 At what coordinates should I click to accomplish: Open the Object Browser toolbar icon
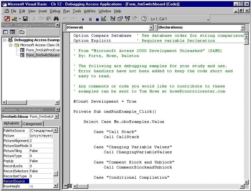(x=127, y=19)
